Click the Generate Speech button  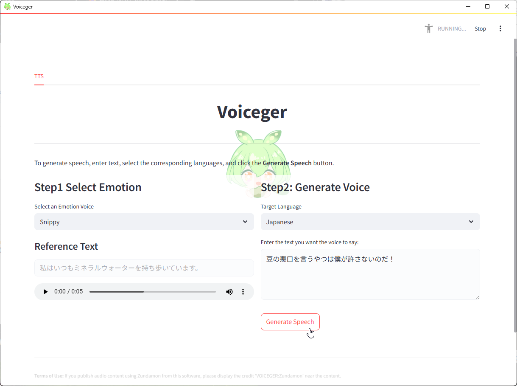[290, 321]
